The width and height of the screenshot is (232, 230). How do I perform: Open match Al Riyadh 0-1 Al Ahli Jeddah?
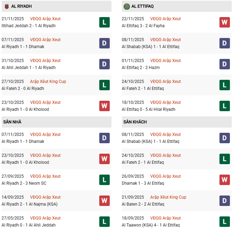[x=29, y=225]
